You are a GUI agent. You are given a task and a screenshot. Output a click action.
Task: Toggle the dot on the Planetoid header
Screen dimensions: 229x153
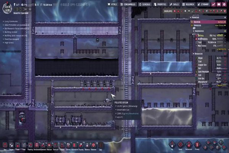225,18
